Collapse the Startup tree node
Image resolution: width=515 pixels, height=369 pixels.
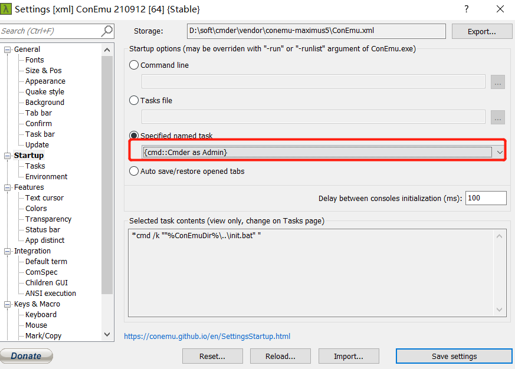click(x=7, y=156)
